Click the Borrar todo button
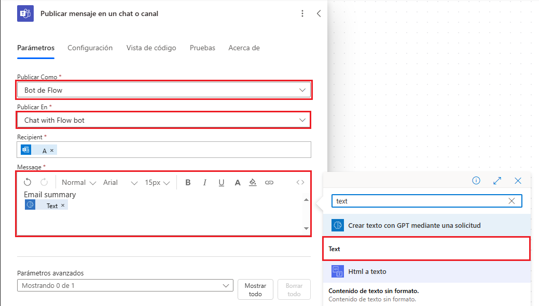539x306 pixels. (294, 289)
